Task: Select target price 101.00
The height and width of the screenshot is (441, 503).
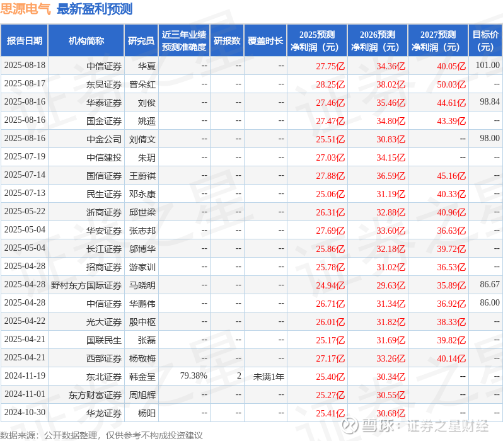Action: pyautogui.click(x=488, y=65)
